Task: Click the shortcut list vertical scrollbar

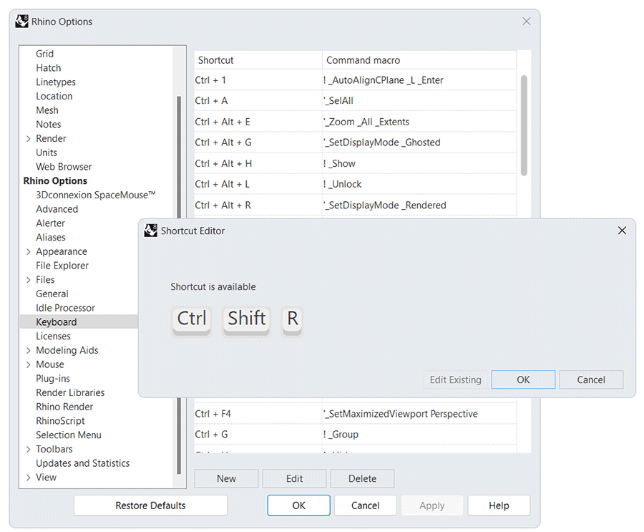Action: point(524,125)
